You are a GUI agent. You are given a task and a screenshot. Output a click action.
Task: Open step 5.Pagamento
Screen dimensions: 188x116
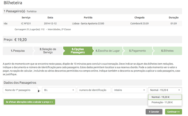tap(137, 51)
